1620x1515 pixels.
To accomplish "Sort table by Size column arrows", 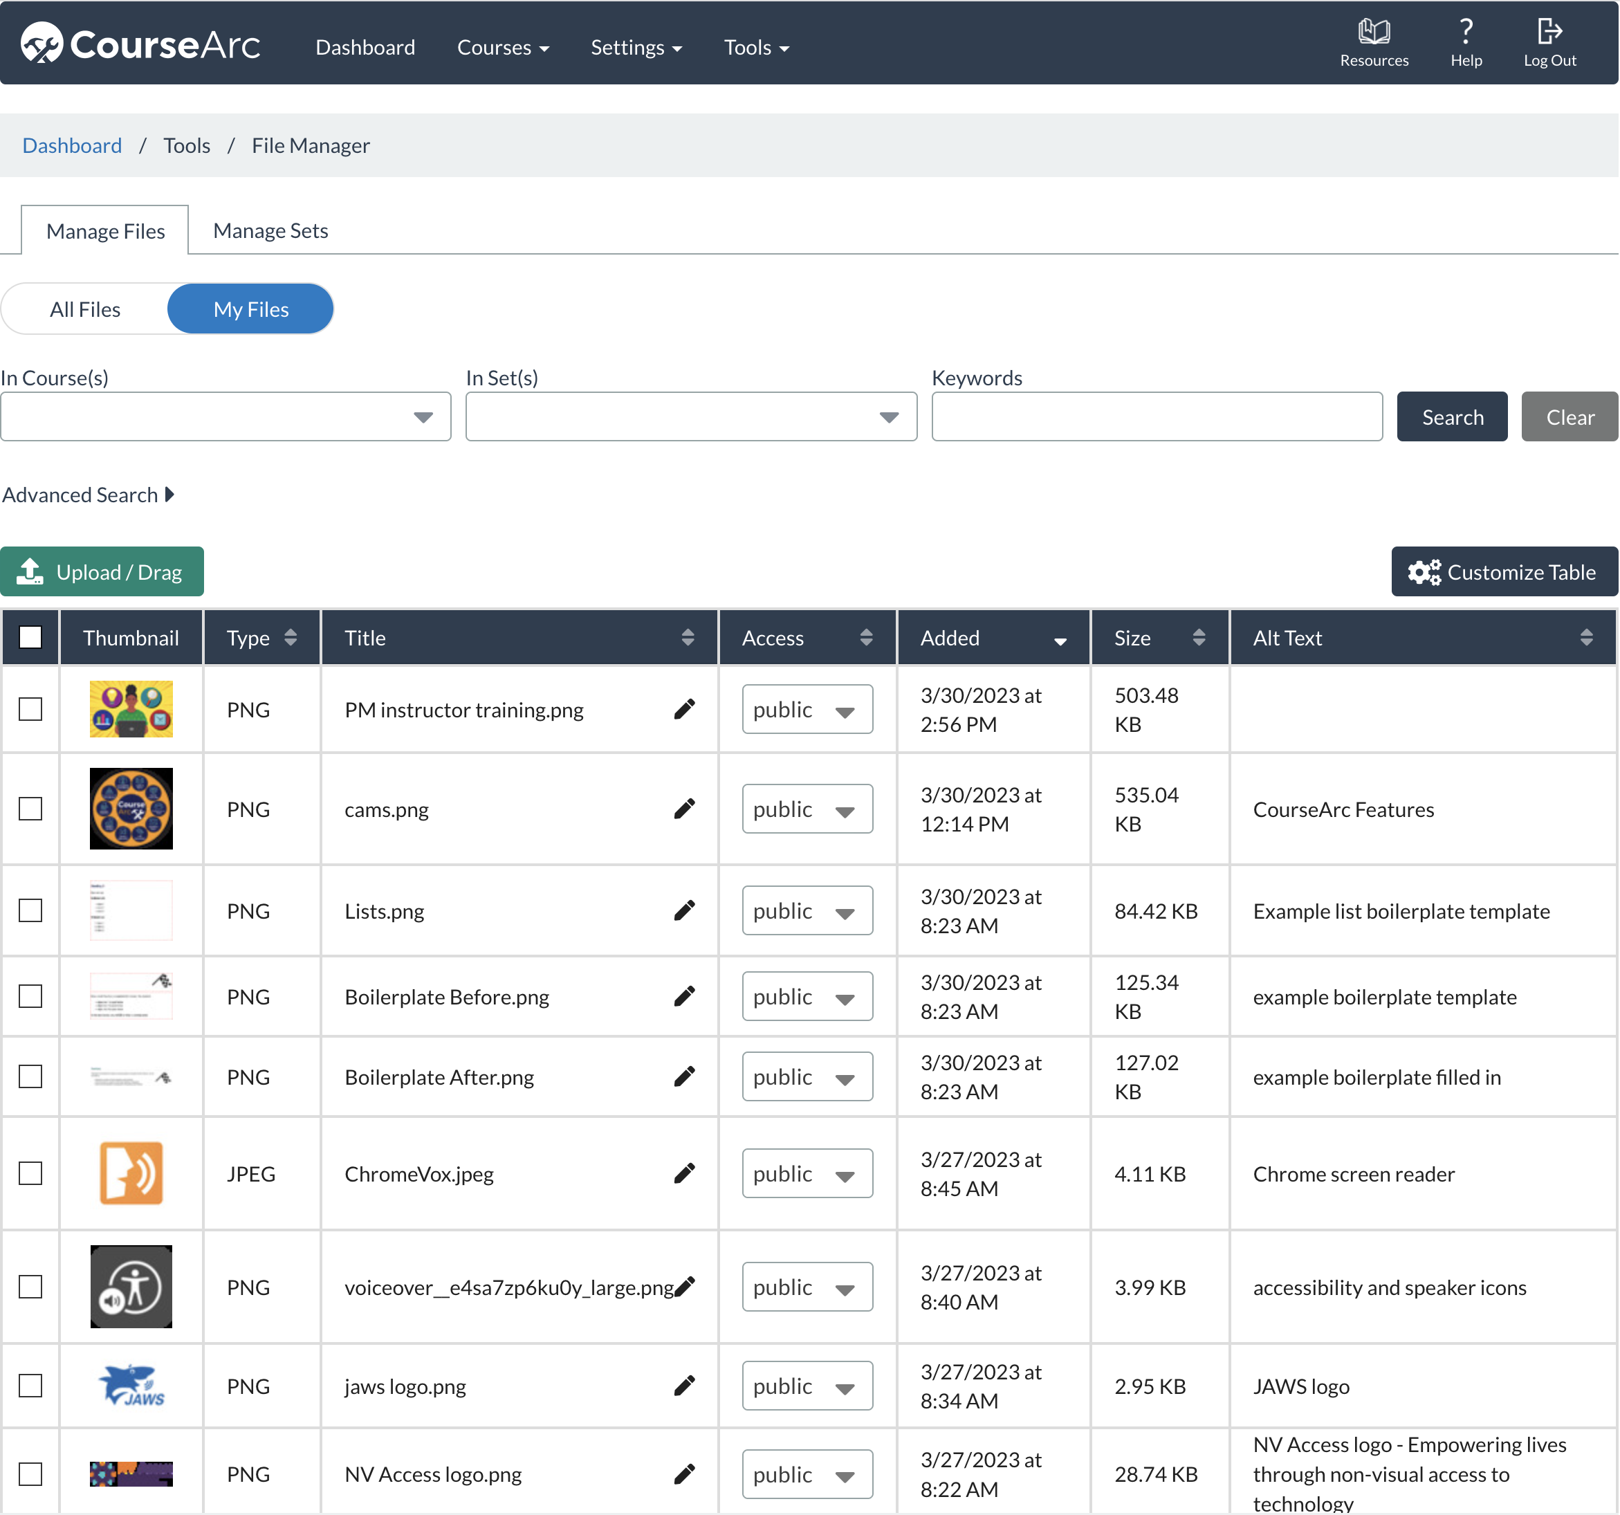I will (x=1198, y=637).
